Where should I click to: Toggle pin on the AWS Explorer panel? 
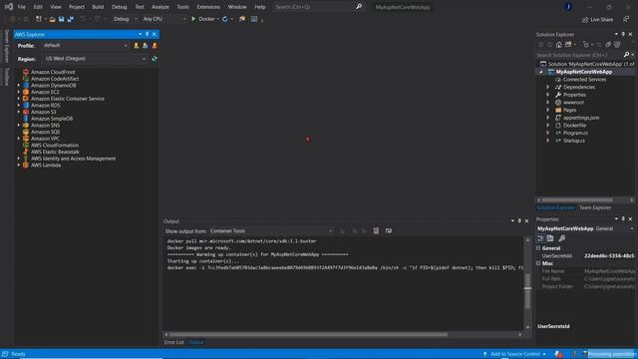point(148,34)
